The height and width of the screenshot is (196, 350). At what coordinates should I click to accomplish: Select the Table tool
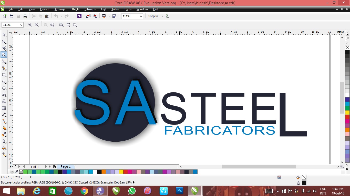(x=4, y=108)
